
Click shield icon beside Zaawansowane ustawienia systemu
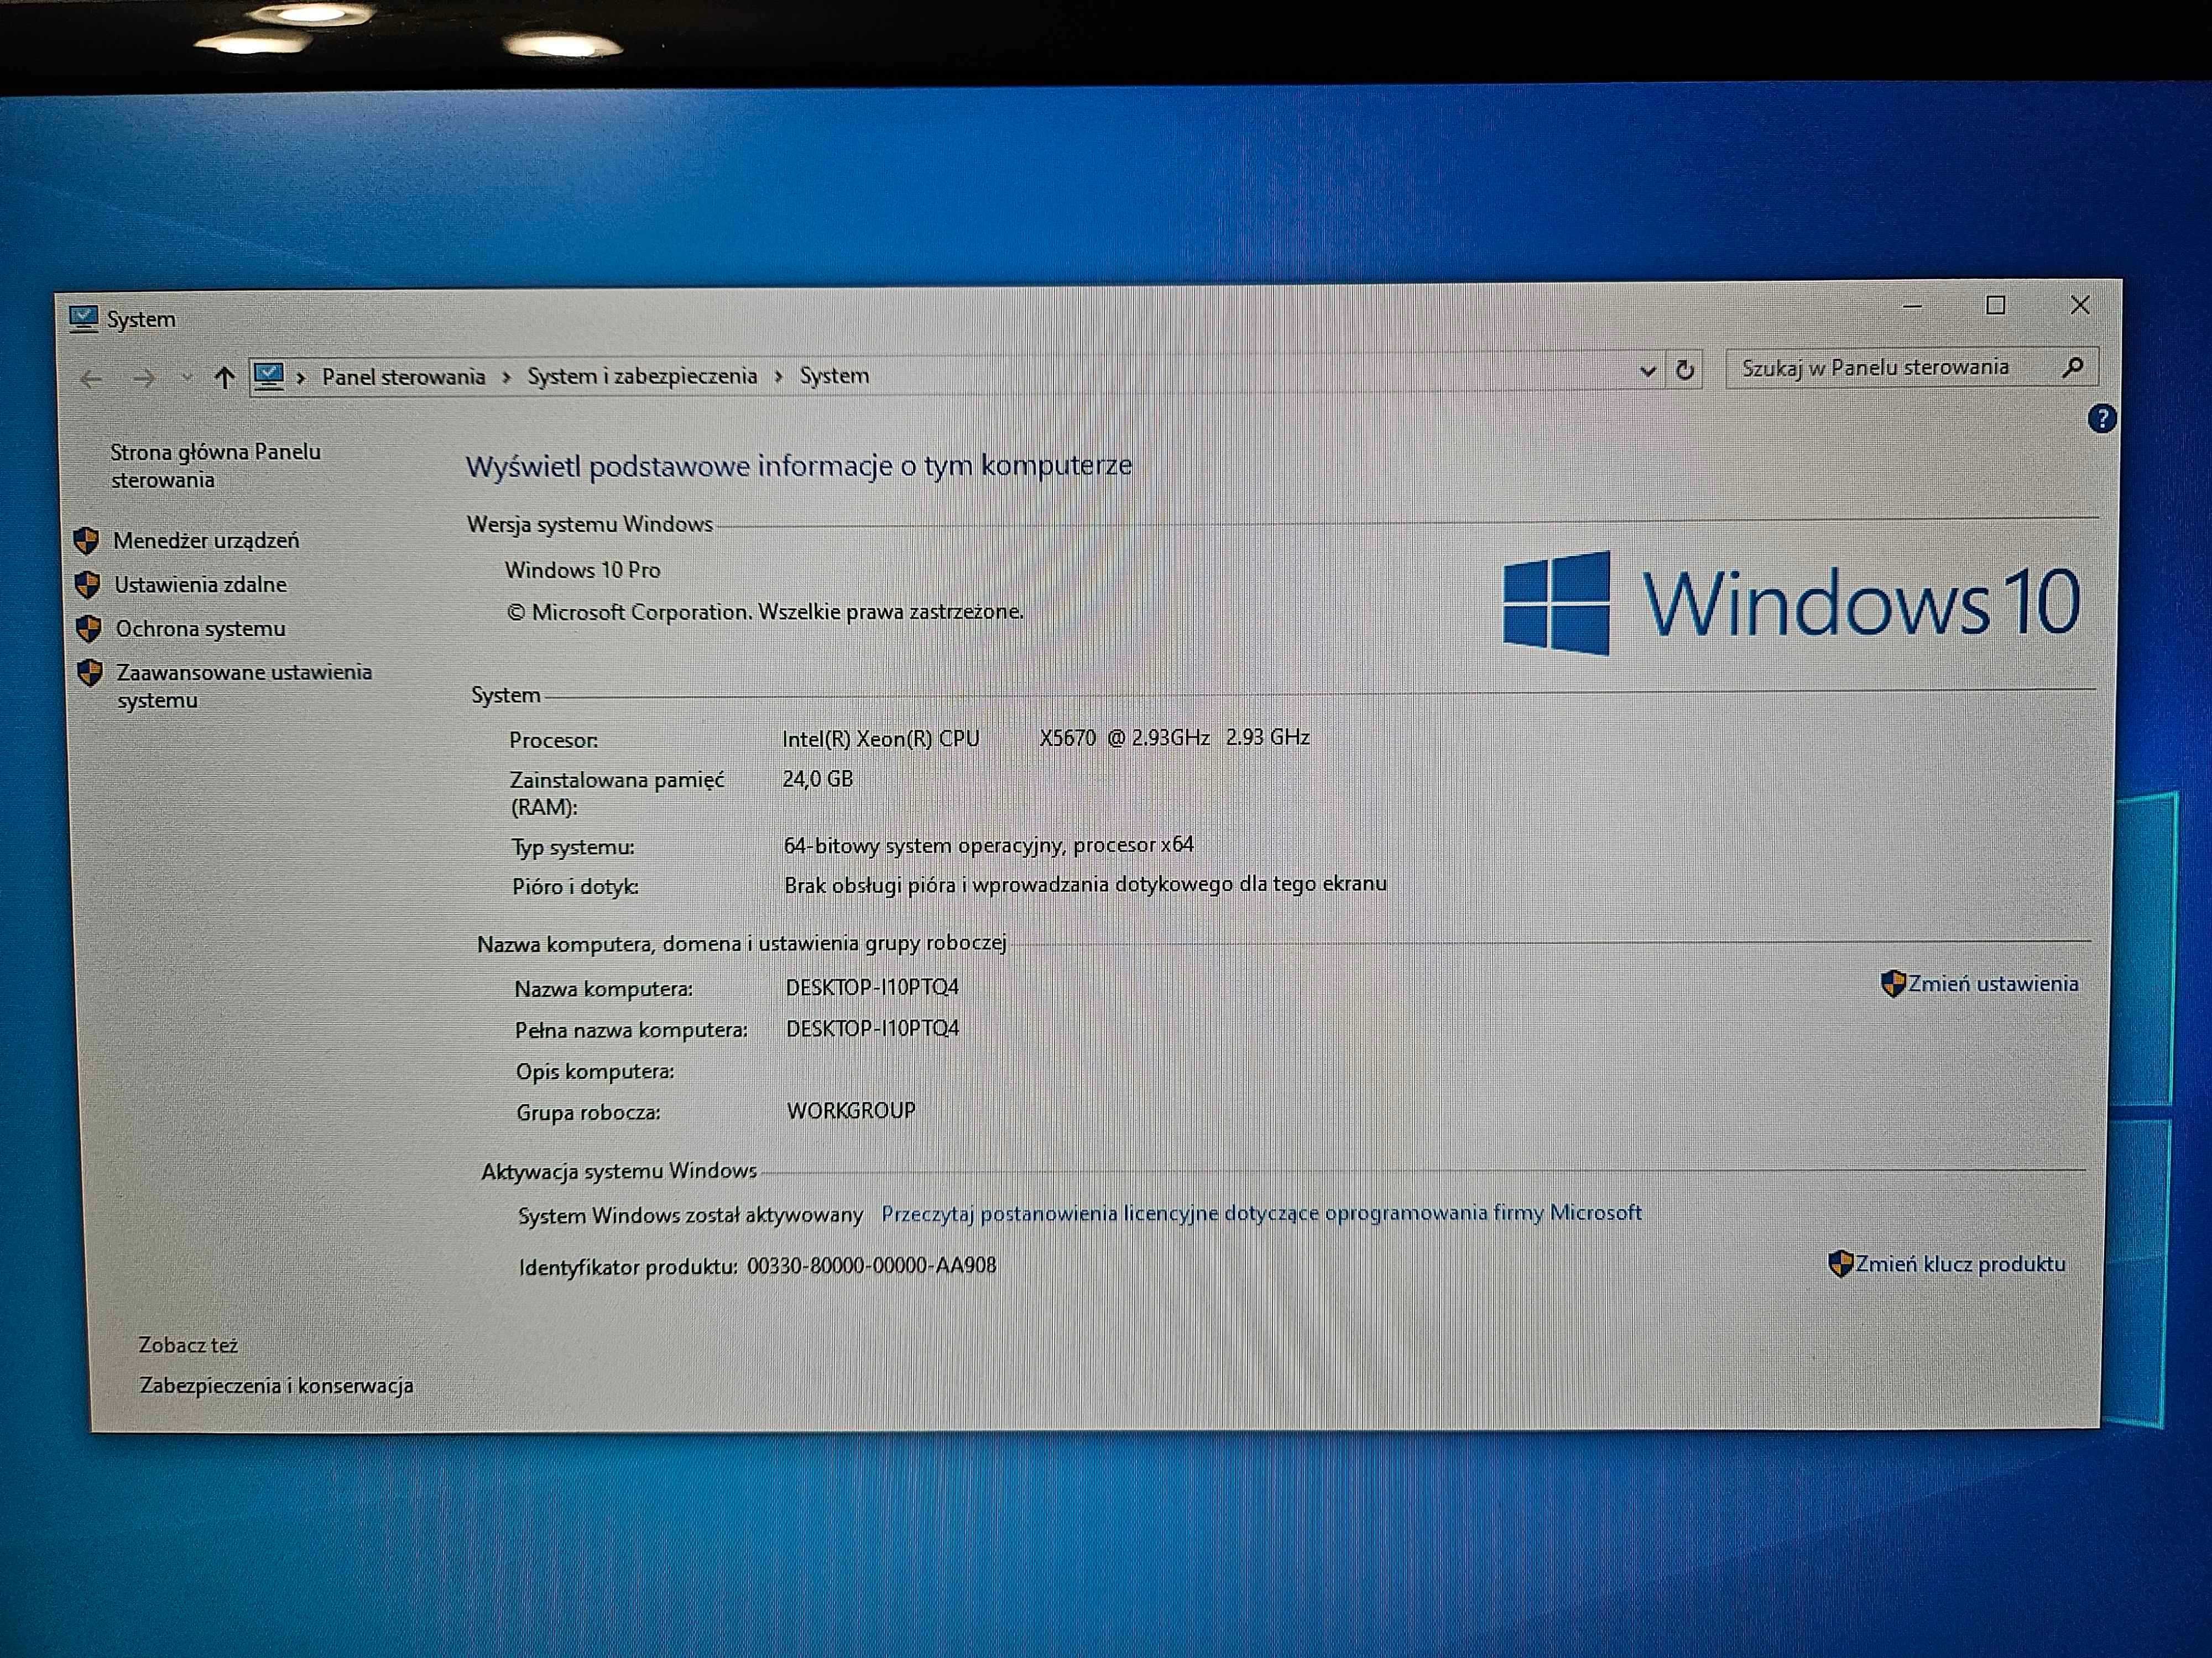click(90, 673)
